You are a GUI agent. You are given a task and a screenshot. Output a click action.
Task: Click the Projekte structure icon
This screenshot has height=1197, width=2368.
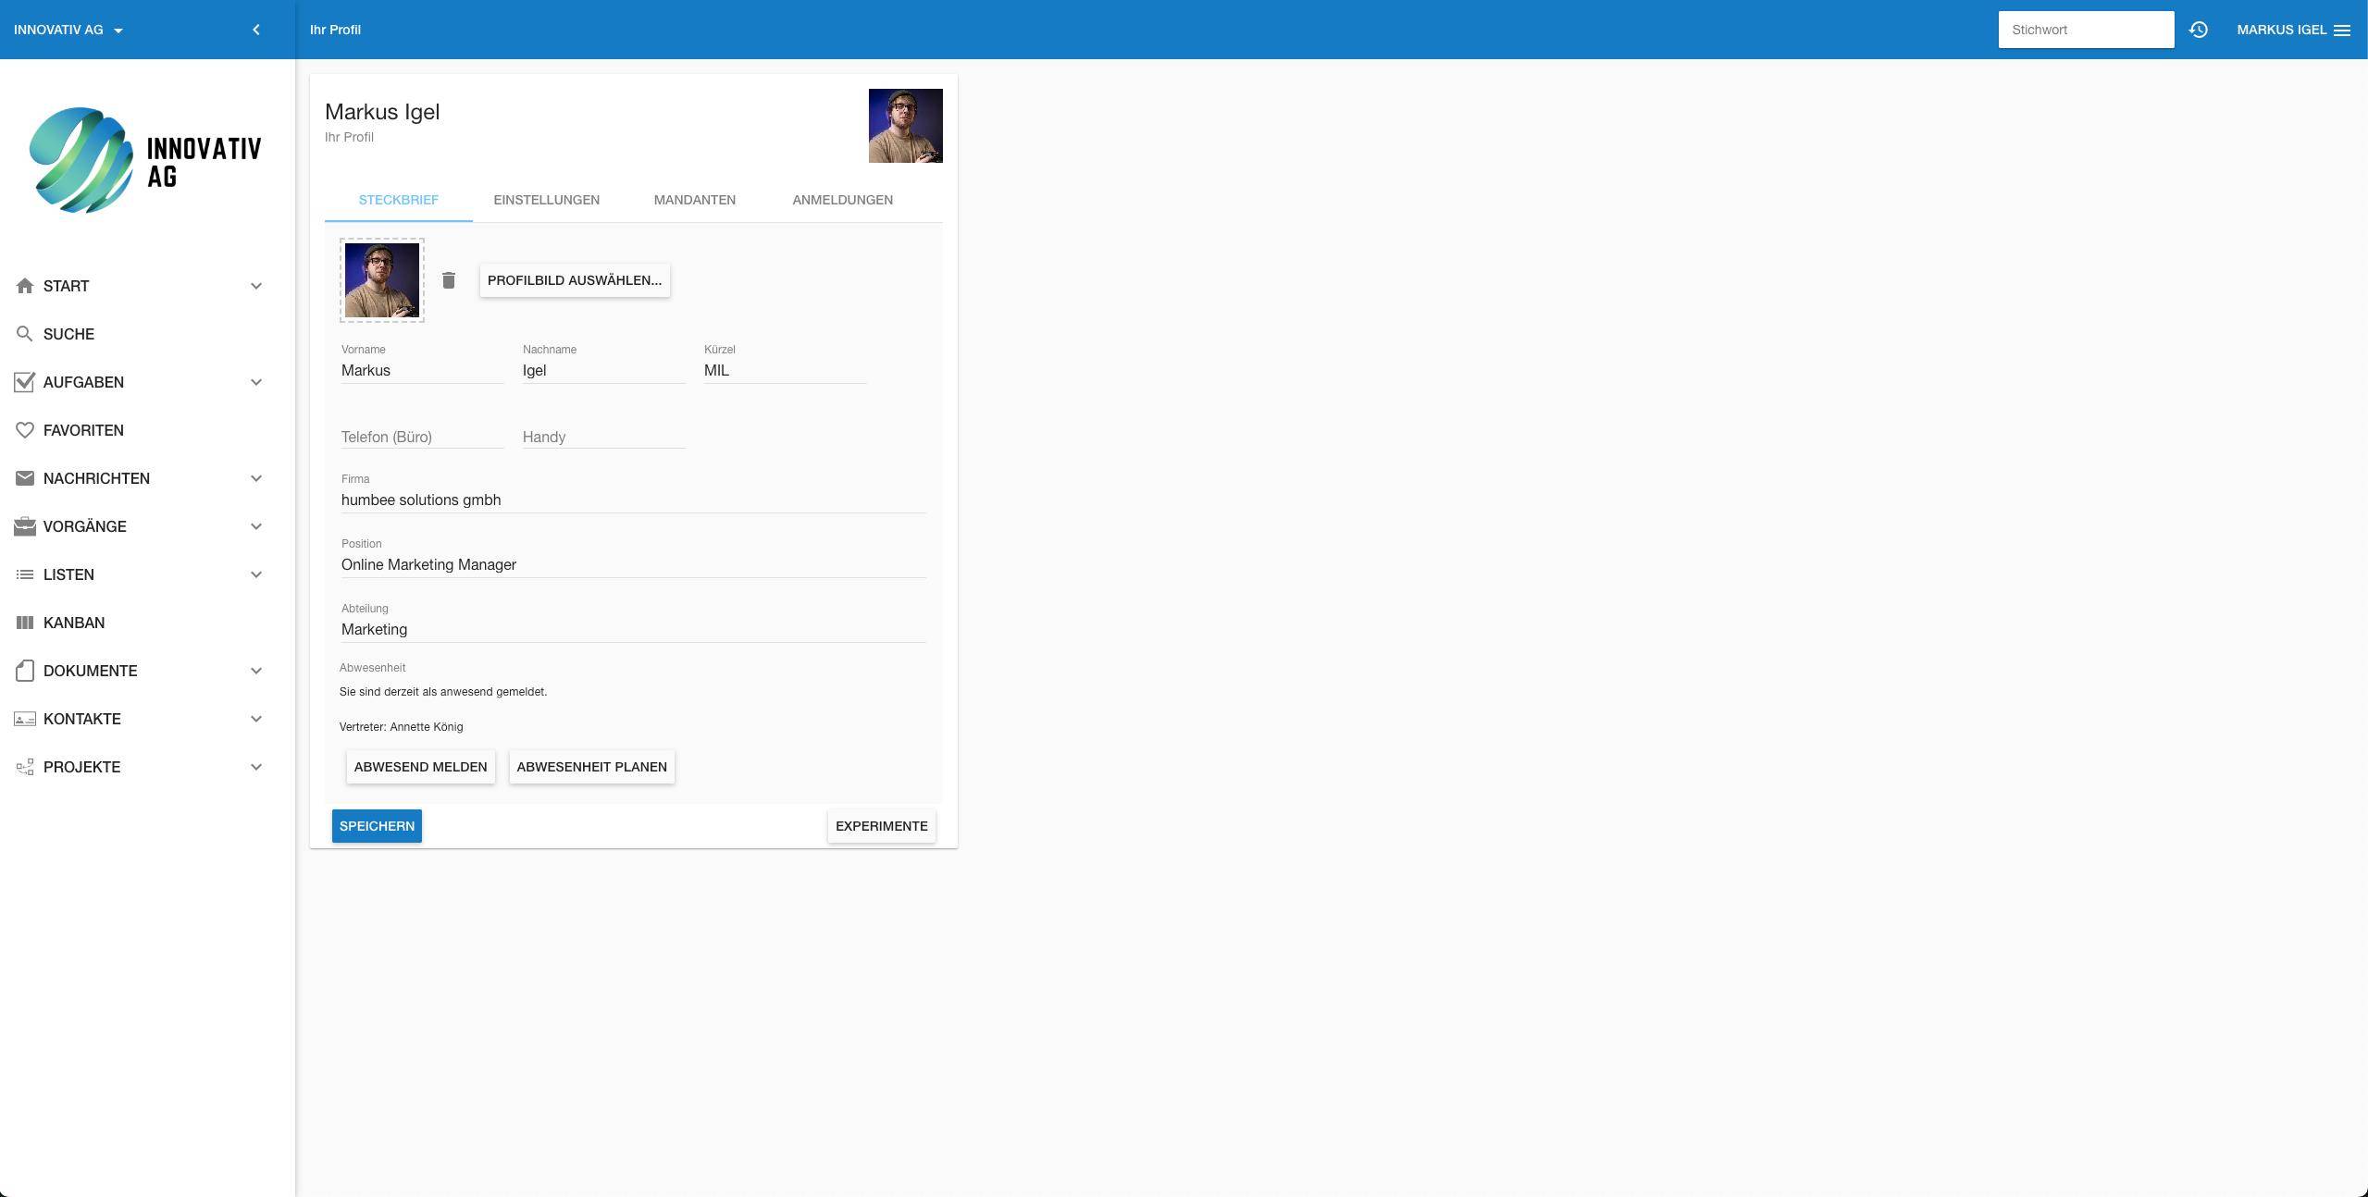[x=25, y=767]
